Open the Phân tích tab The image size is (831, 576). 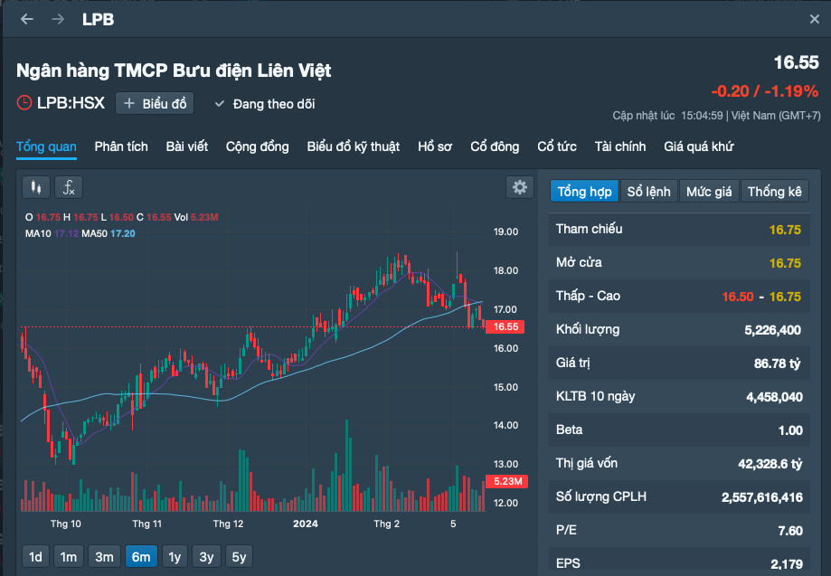click(x=121, y=146)
